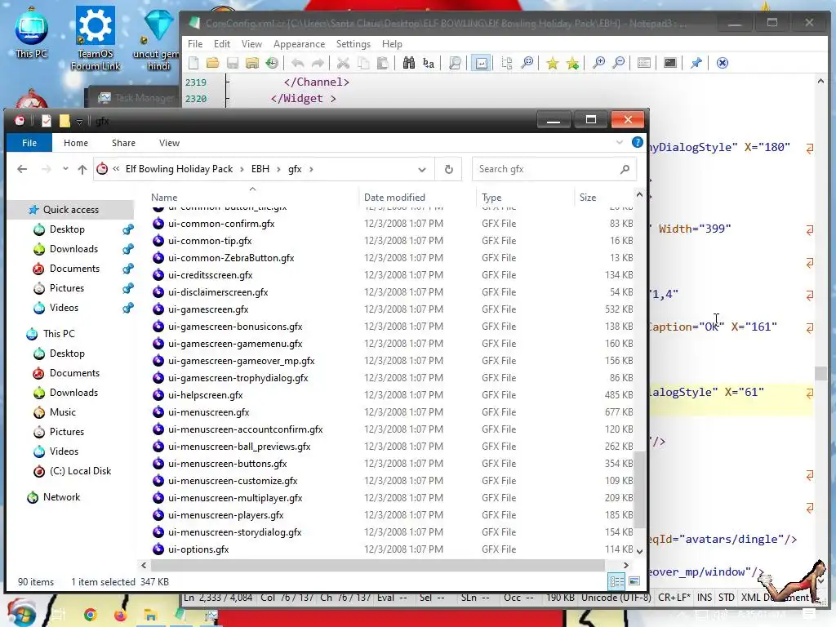836x627 pixels.
Task: Go back in Explorer navigation
Action: click(22, 169)
